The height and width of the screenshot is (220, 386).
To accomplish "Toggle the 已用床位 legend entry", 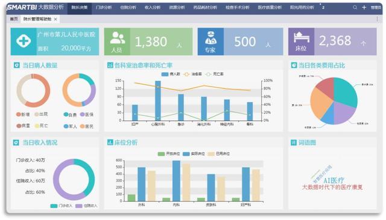I will [218, 154].
